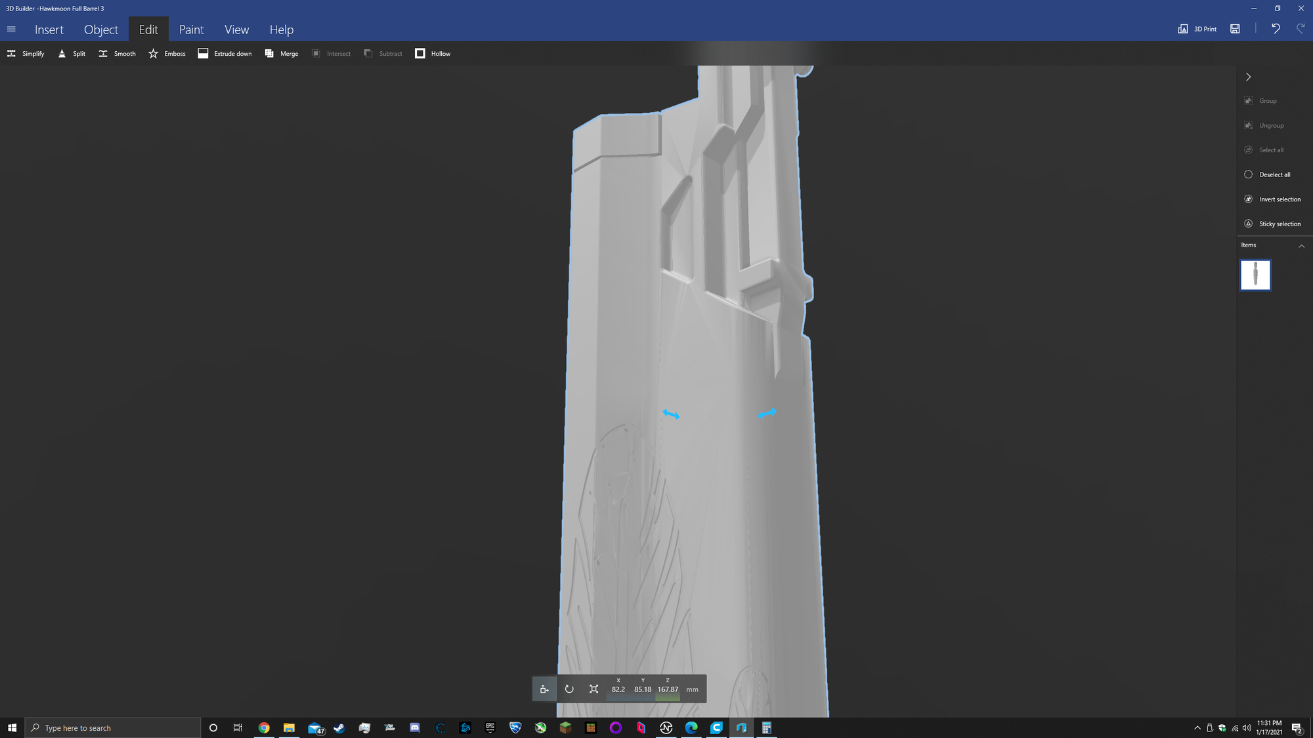Activate the rotate mode icon

(569, 689)
